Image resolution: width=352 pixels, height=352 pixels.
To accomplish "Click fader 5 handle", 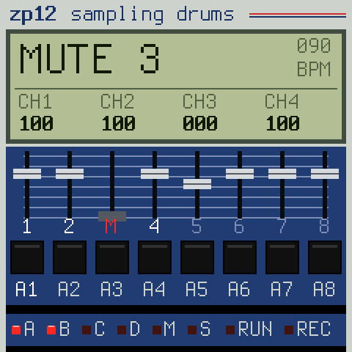I will click(197, 184).
